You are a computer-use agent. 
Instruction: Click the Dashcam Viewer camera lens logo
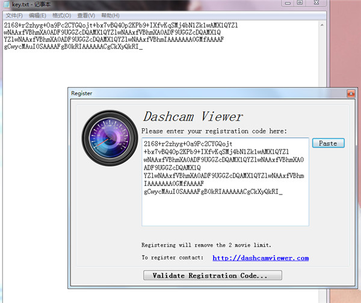(110, 138)
